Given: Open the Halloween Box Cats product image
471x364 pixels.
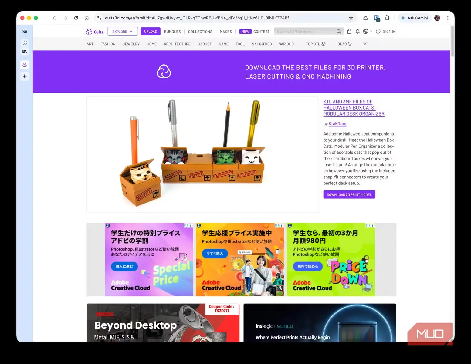Looking at the screenshot, I should (202, 154).
